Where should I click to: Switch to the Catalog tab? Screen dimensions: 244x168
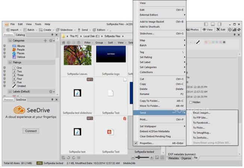20,35
